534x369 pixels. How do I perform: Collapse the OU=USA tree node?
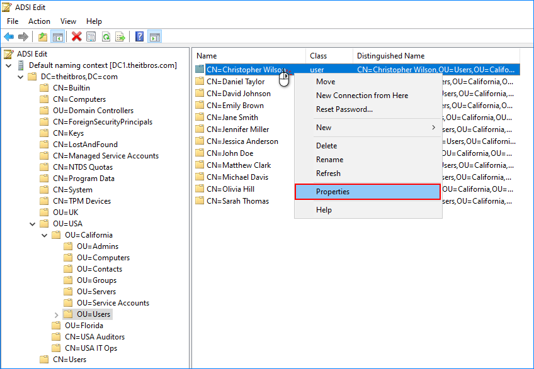(32, 224)
